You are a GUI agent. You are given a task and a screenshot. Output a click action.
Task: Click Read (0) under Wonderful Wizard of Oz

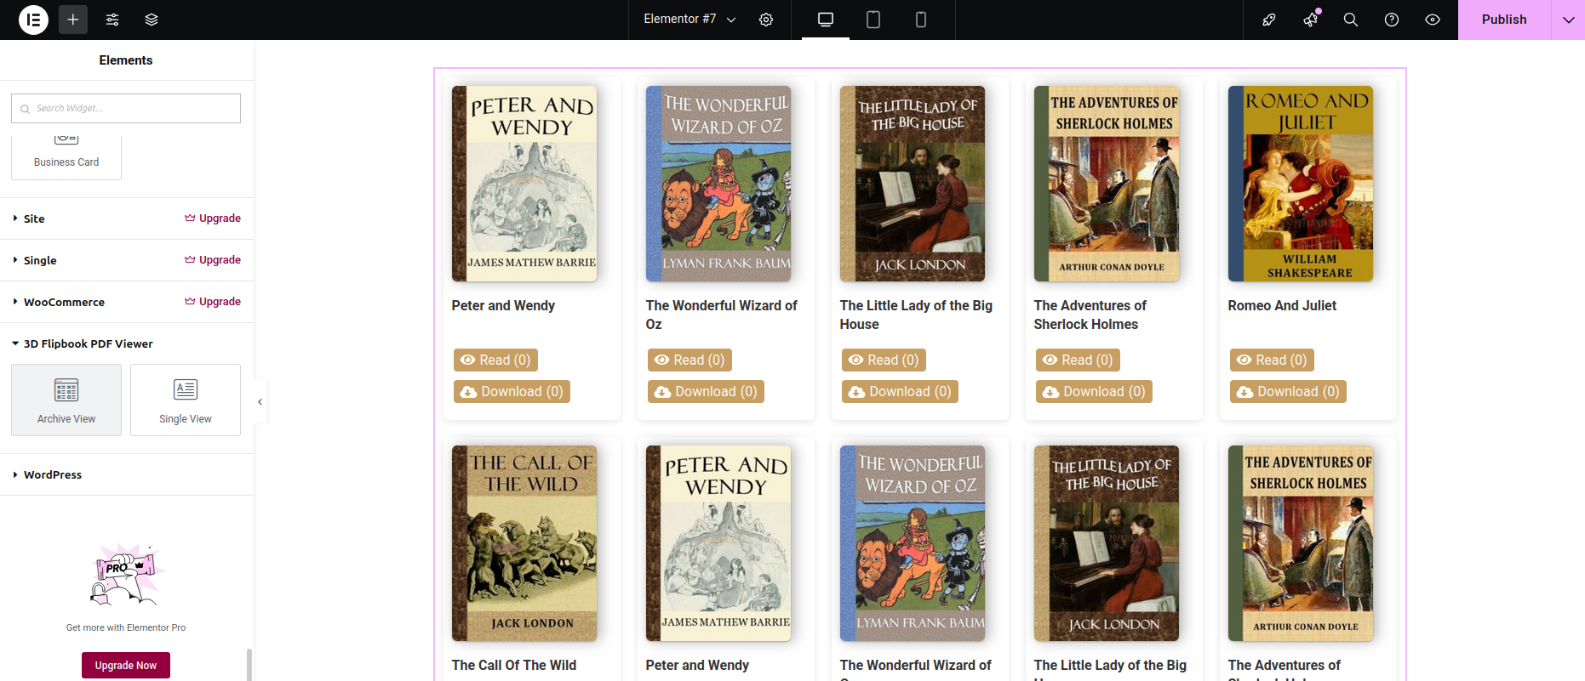click(690, 360)
